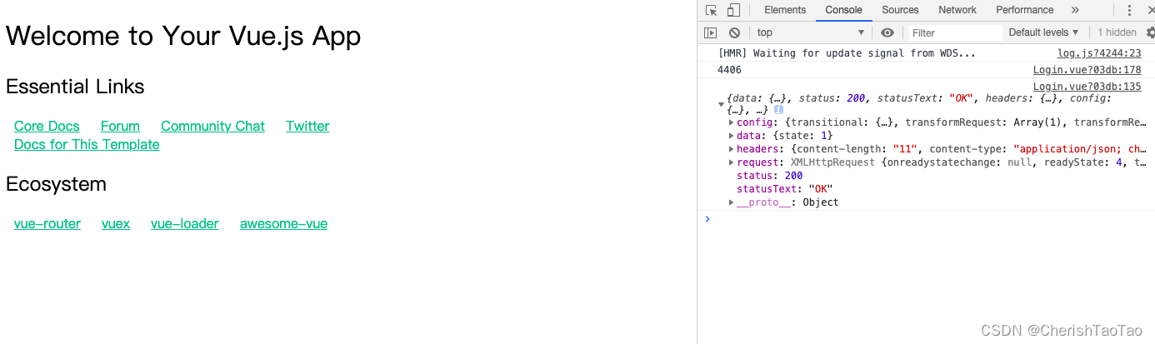1155x344 pixels.
Task: Open the awesome-vue link
Action: pyautogui.click(x=283, y=224)
